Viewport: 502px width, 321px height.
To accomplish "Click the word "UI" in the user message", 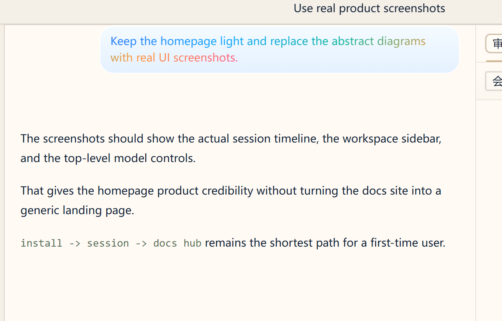I will [x=164, y=58].
